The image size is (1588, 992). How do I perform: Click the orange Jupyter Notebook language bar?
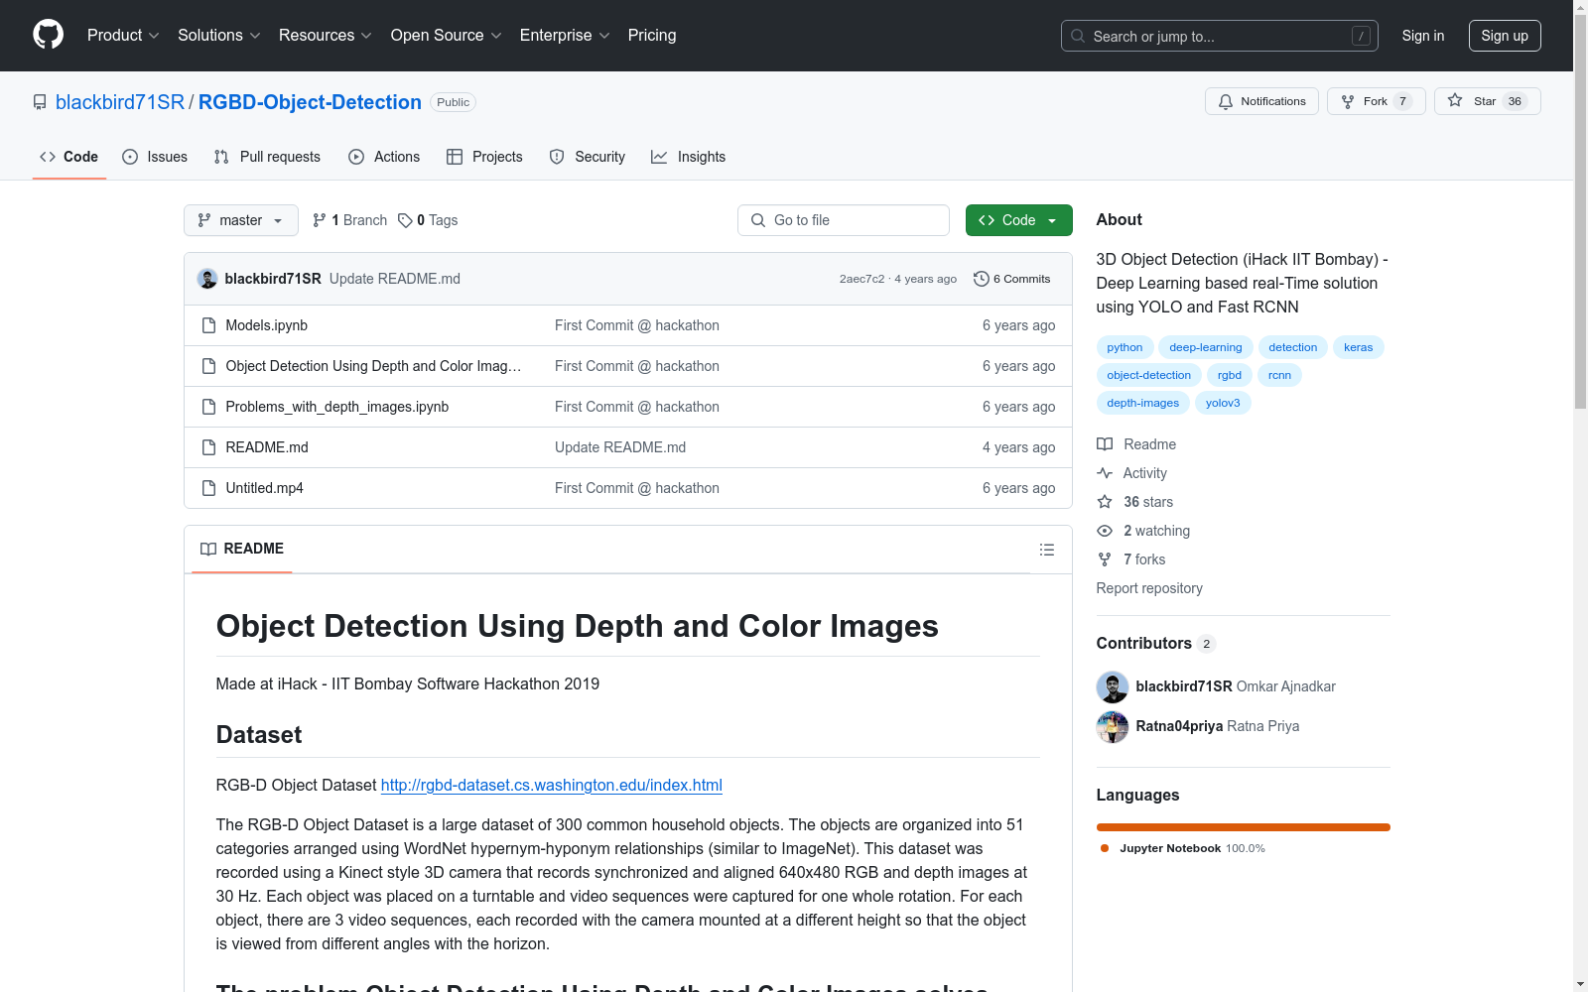click(1244, 827)
